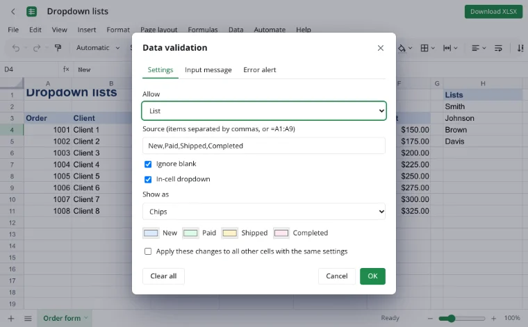
Task: Click the Client 5 cell
Action: click(101, 176)
